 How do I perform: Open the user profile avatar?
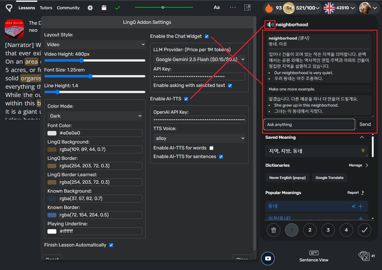click(365, 8)
